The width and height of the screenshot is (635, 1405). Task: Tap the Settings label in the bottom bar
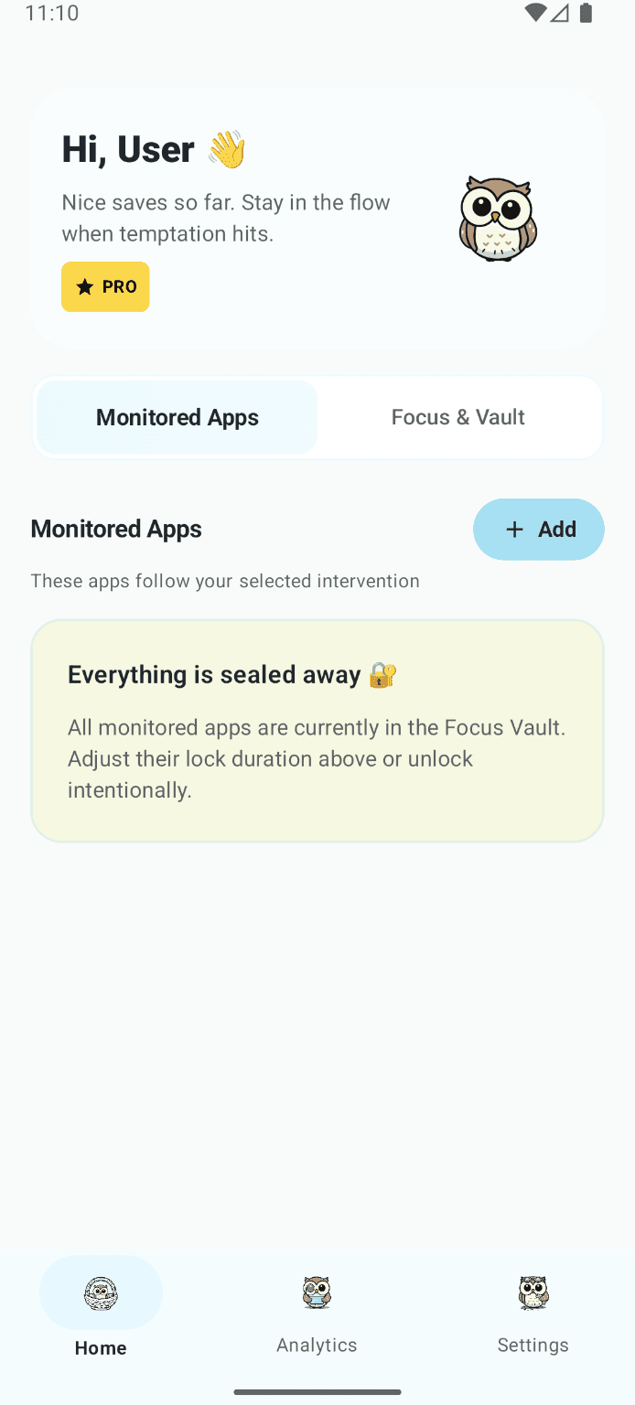pyautogui.click(x=533, y=1345)
